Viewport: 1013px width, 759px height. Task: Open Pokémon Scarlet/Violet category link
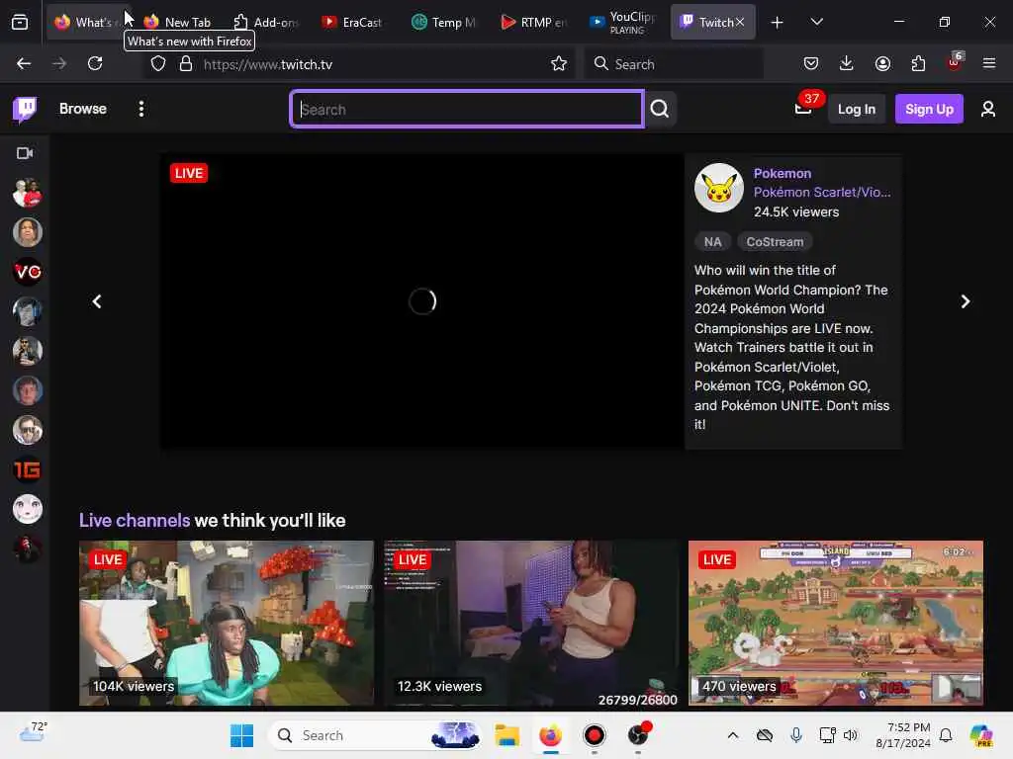822,193
